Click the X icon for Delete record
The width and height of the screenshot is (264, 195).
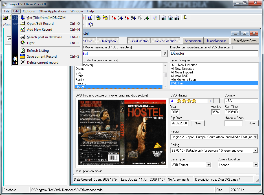(23, 62)
